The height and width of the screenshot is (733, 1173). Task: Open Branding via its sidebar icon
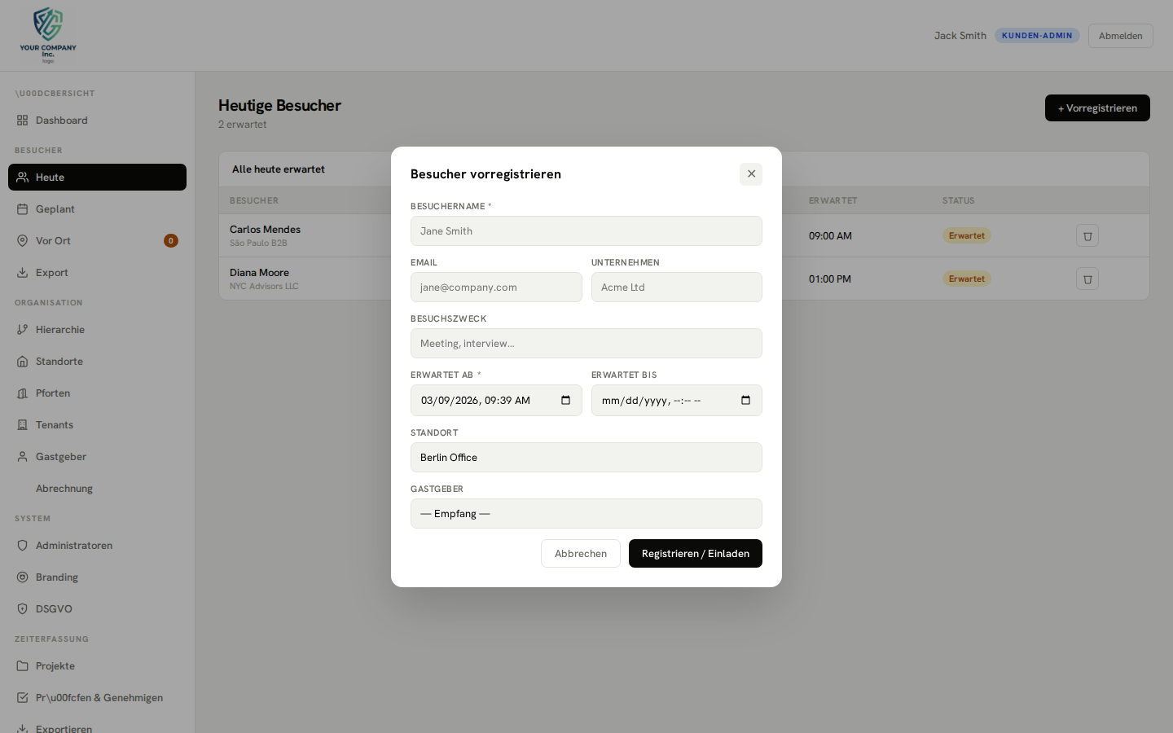pos(22,577)
